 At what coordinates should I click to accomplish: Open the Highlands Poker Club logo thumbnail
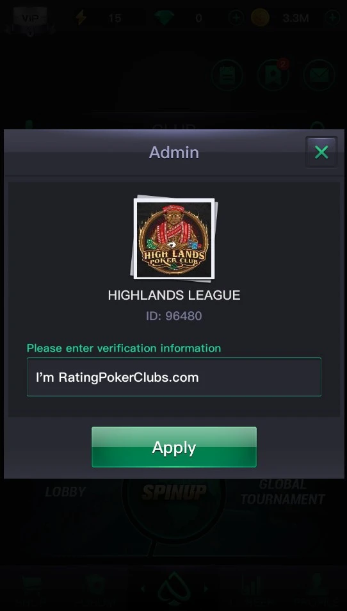(174, 239)
